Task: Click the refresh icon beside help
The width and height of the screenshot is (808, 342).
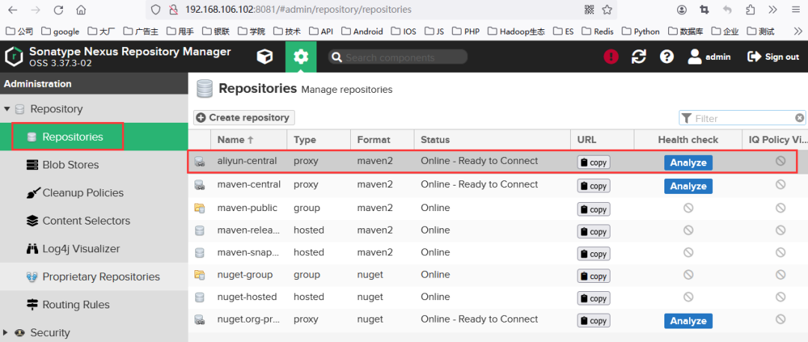Action: (x=639, y=57)
